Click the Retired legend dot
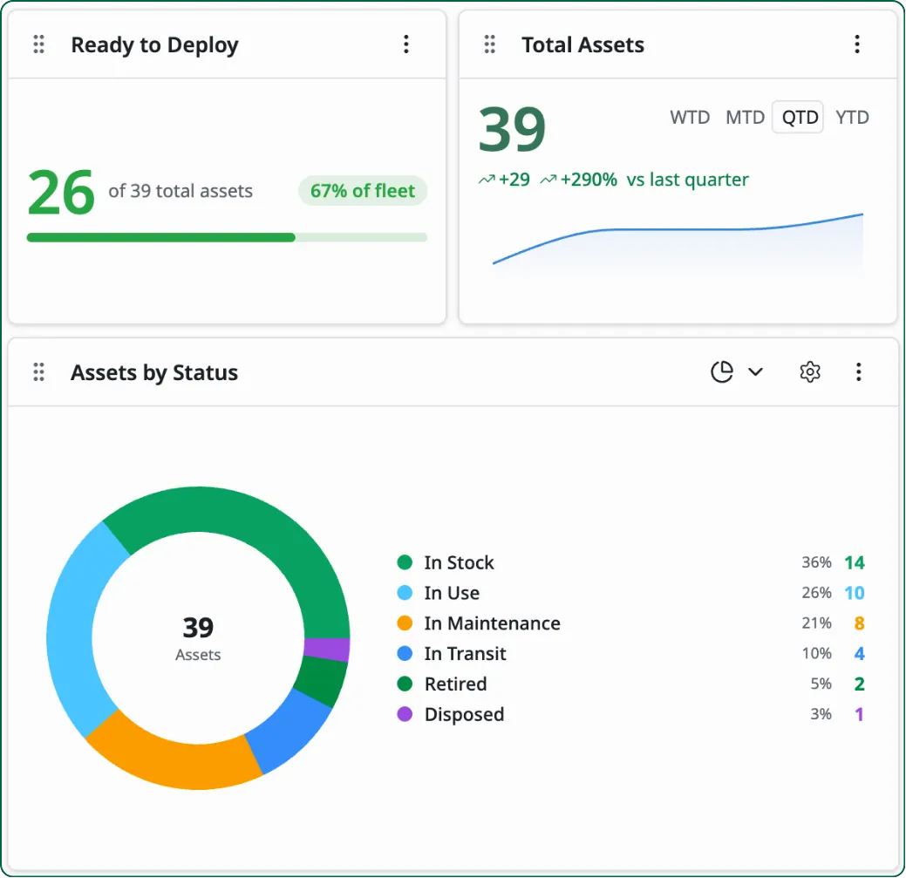 point(405,684)
